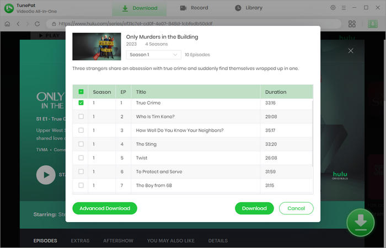Check the Who Is Tim Kono? checkbox

pos(81,117)
